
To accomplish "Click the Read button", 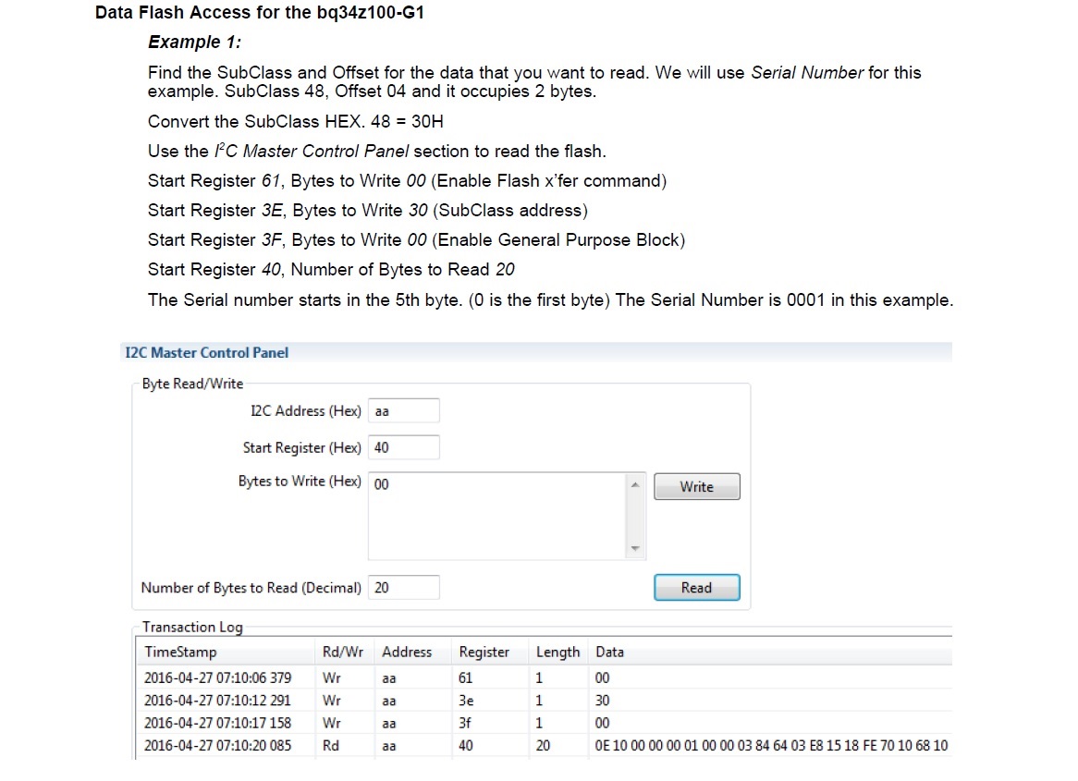I will 696,588.
